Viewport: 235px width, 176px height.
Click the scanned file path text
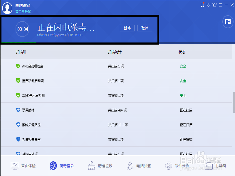(x=60, y=35)
